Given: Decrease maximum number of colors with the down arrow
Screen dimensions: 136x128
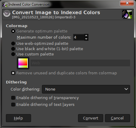Looking at the screenshot, I should [x=86, y=39].
